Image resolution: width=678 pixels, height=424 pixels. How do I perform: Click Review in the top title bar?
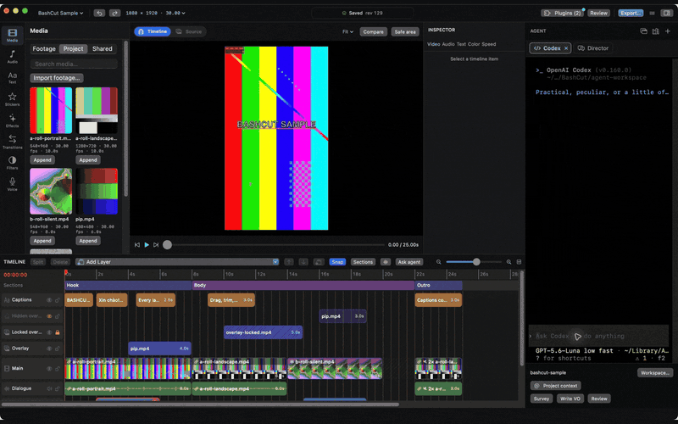coord(598,13)
